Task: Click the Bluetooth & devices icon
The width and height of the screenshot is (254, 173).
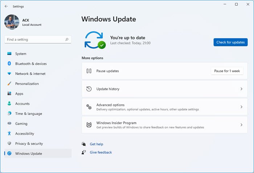Action: point(9,64)
